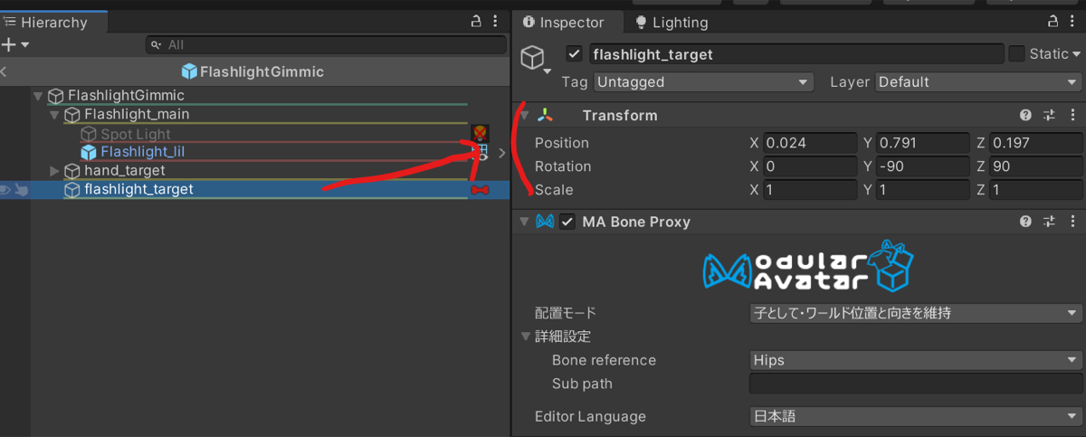This screenshot has width=1086, height=437.
Task: Click the red bone icon beside flashlight_target
Action: pos(480,190)
